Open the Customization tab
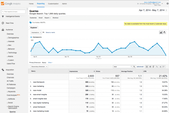Screen dimensions: 169x113 point(53,4)
